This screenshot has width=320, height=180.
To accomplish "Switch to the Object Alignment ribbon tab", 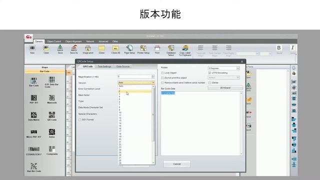I will [x=73, y=41].
